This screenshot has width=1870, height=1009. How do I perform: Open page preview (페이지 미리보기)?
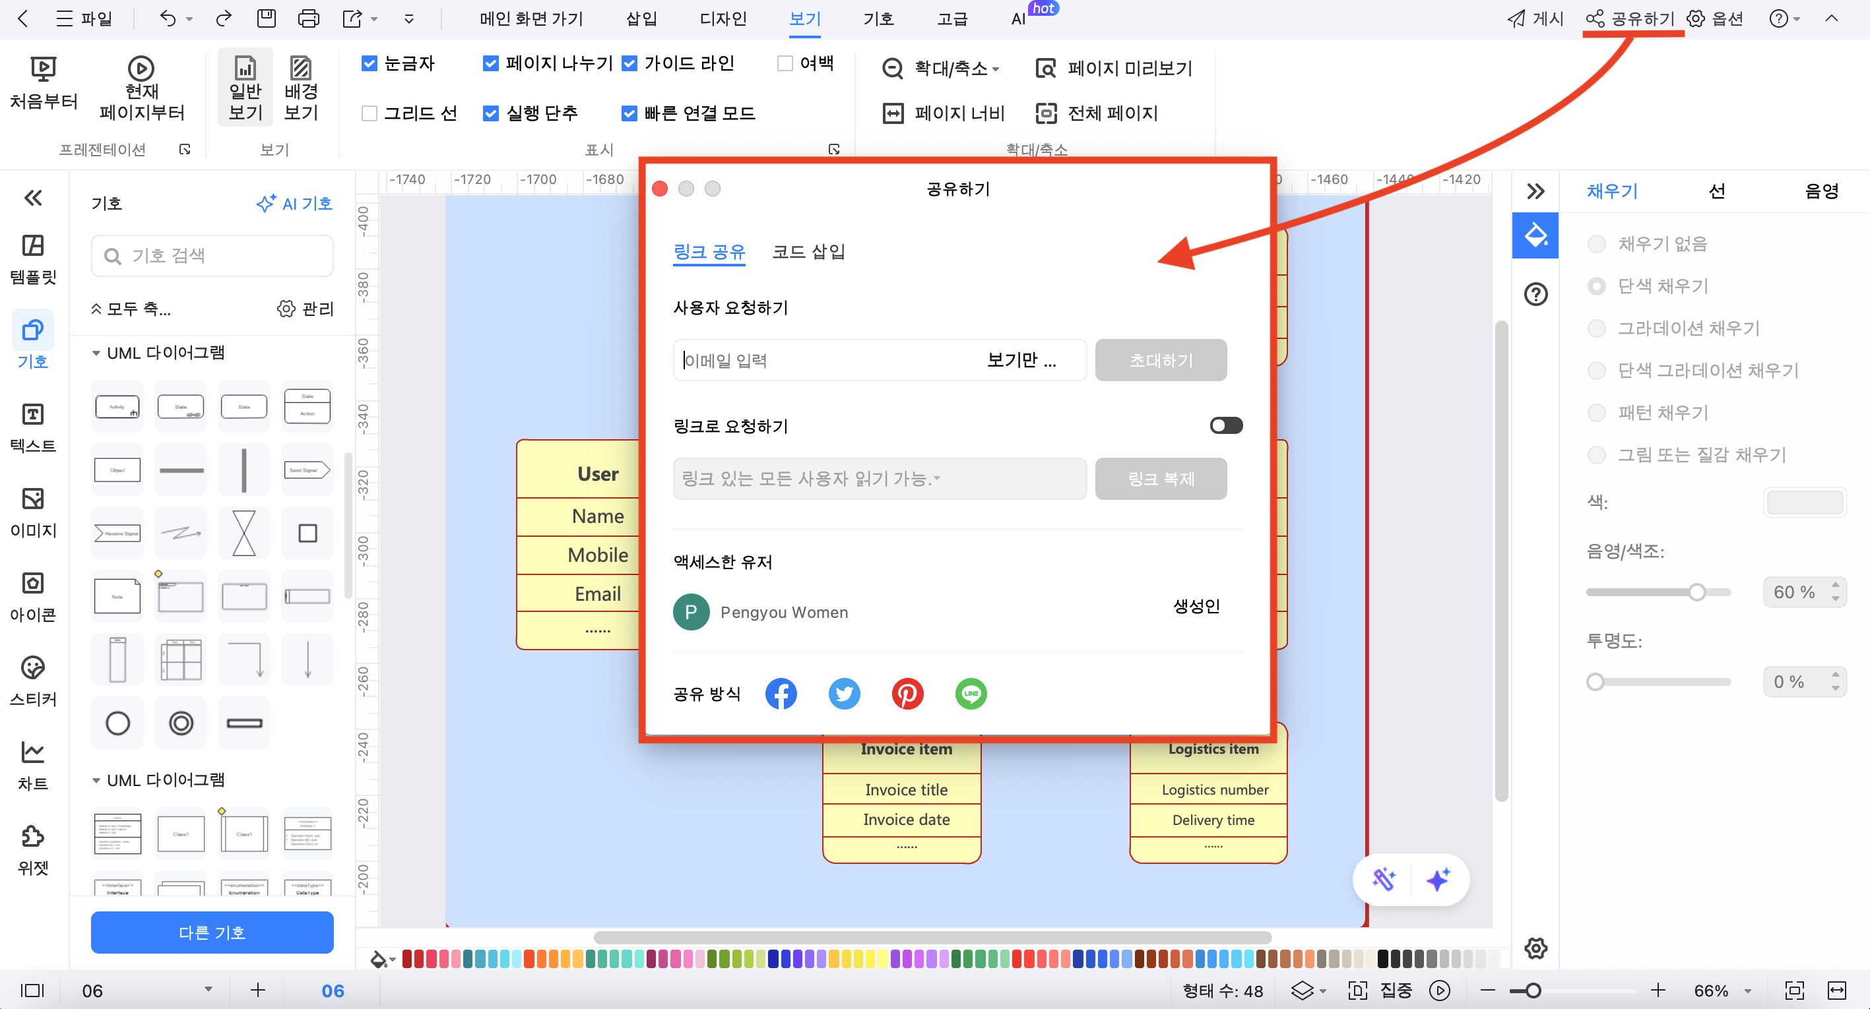tap(1114, 68)
